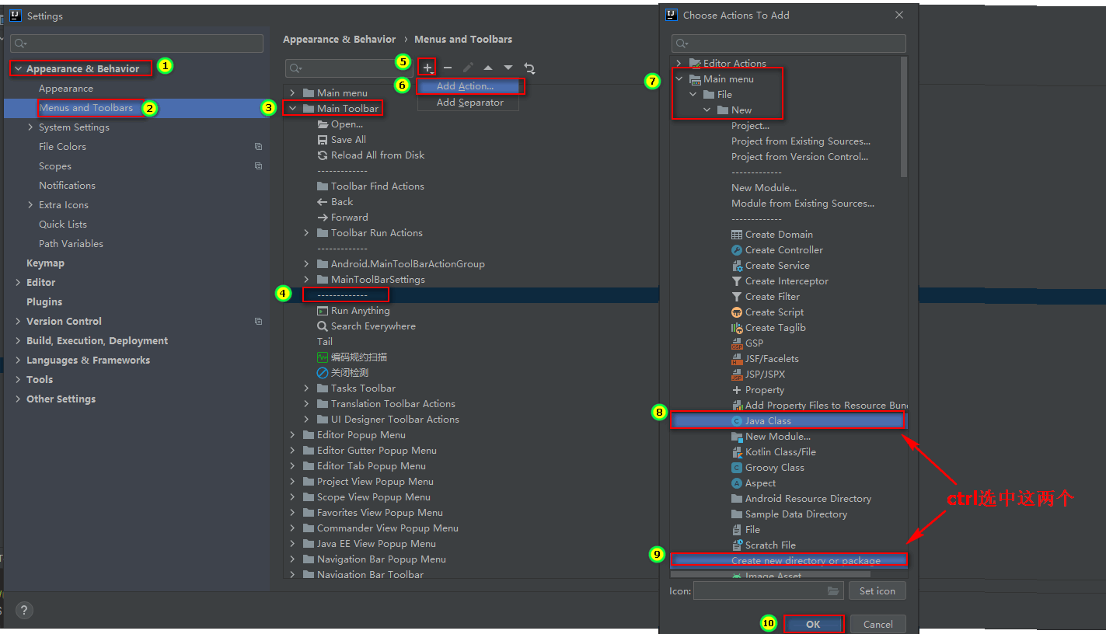Click the plus Add toolbar icon
The height and width of the screenshot is (634, 1106).
tap(427, 68)
